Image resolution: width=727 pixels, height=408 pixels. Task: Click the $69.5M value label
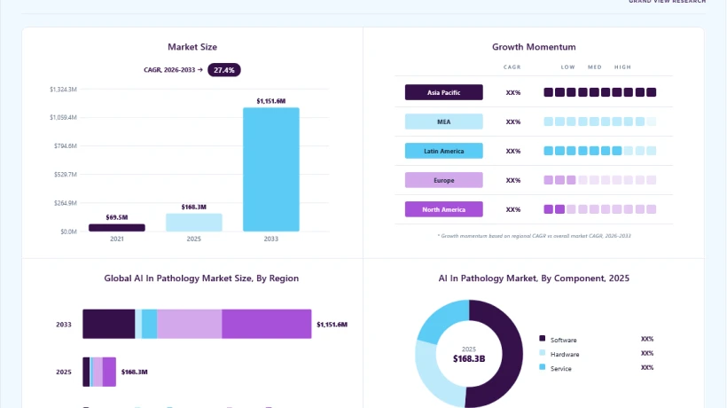pos(117,217)
